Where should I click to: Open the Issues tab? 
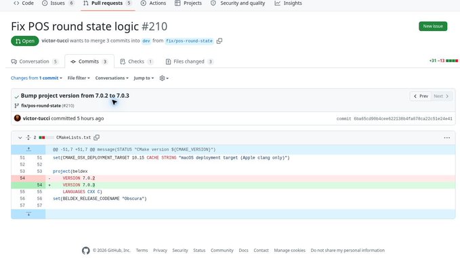tap(58, 3)
